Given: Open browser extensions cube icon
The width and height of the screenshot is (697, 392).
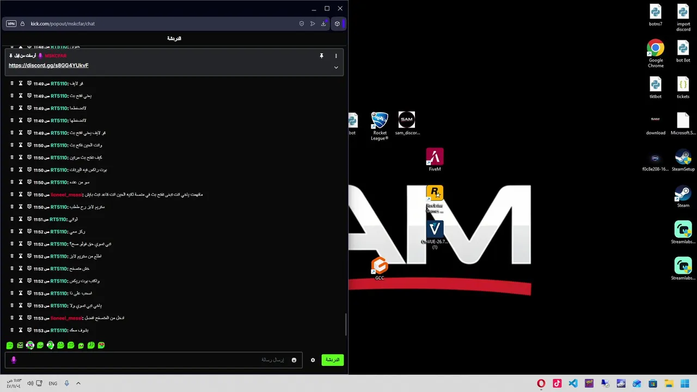Looking at the screenshot, I should (x=337, y=23).
